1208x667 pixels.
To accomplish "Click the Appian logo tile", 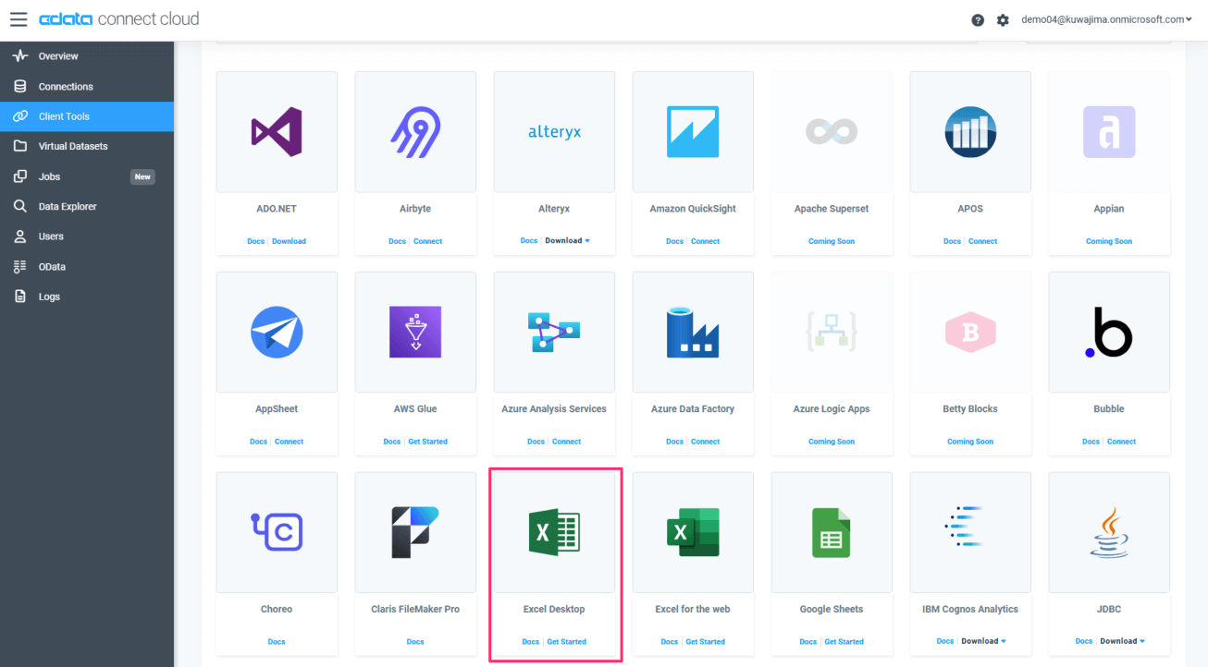I will [x=1109, y=132].
